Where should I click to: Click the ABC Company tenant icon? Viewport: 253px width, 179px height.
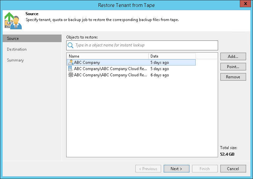tap(70, 63)
